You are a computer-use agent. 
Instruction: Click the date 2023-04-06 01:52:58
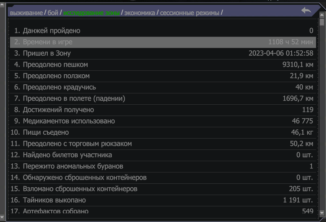[281, 53]
